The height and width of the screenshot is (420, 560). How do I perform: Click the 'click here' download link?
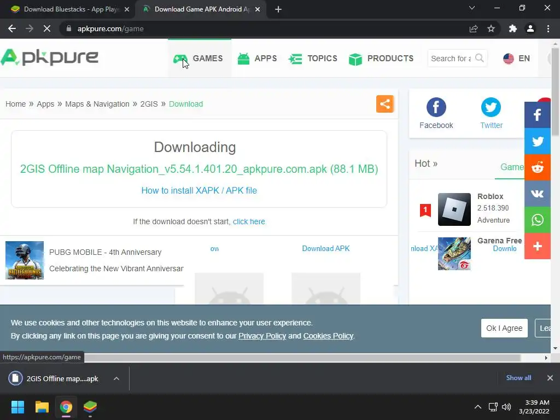[x=249, y=221]
